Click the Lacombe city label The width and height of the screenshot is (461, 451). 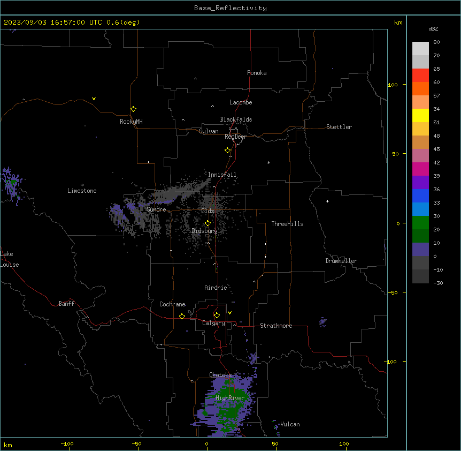241,102
